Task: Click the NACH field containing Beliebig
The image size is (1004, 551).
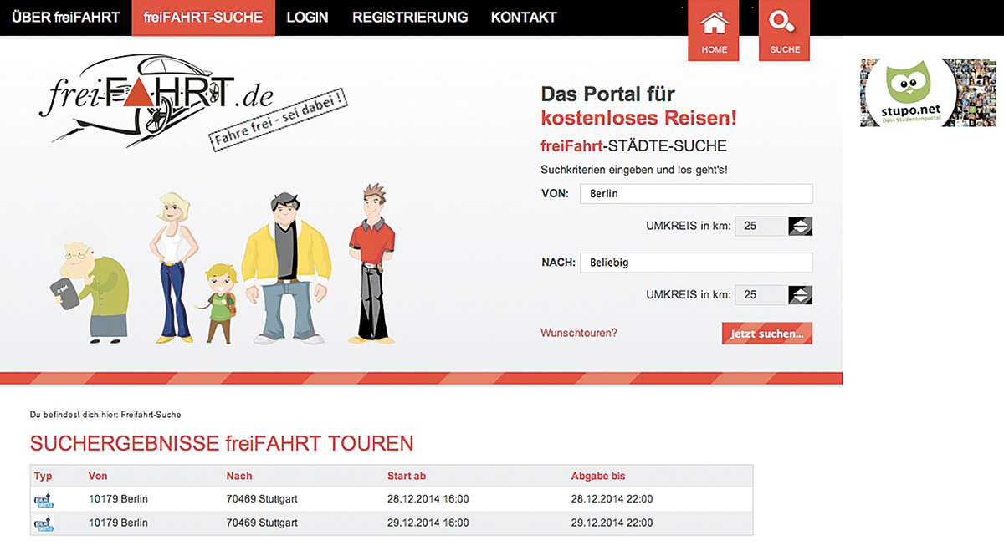Action: [x=696, y=263]
